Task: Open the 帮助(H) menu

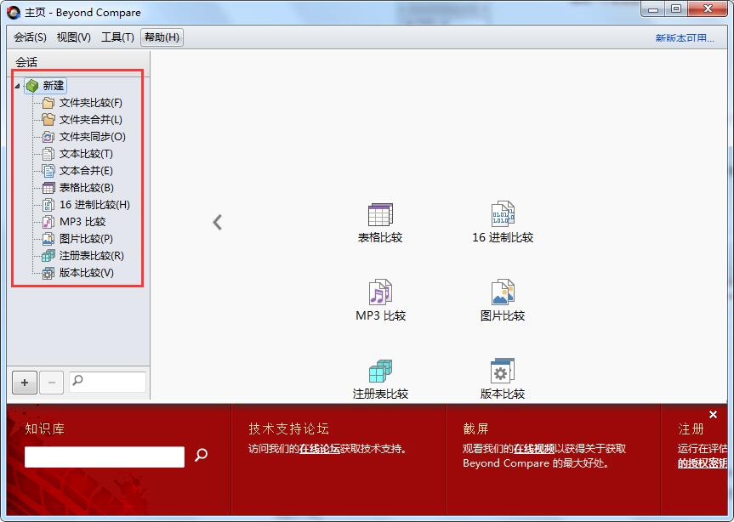Action: [x=162, y=37]
